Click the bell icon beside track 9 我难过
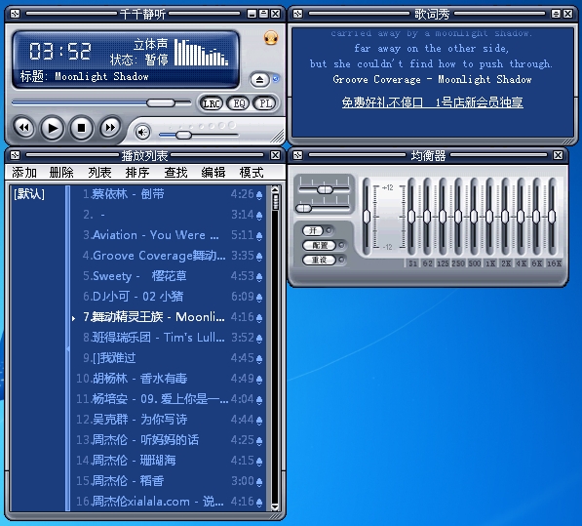Viewport: 582px width, 526px height. tap(259, 359)
